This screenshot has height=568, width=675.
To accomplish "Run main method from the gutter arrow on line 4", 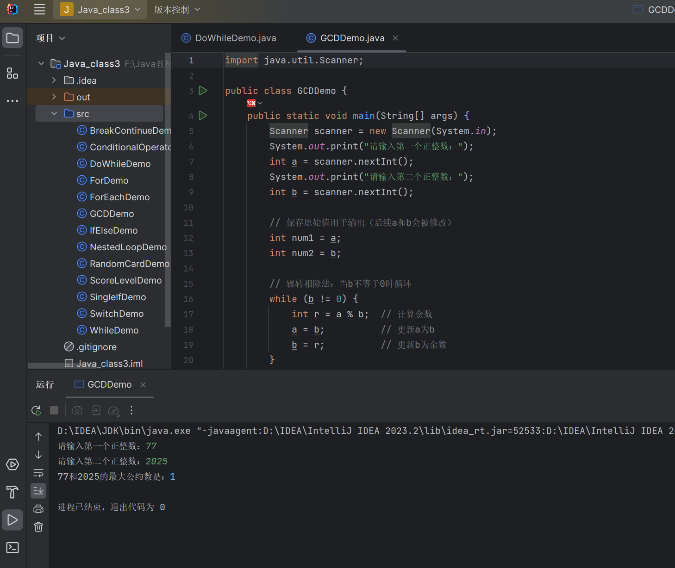I will [203, 116].
